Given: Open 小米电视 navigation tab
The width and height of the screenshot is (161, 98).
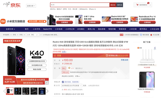Looking at the screenshot, I should 58,29.
